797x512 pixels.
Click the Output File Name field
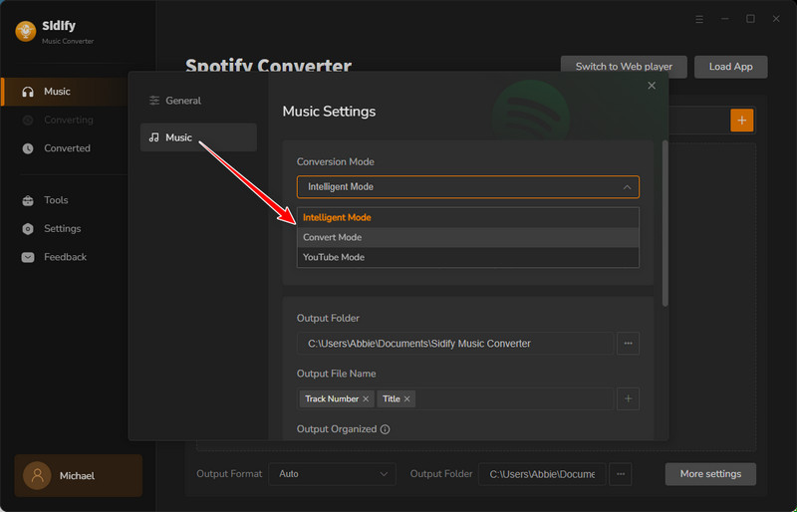coord(455,399)
